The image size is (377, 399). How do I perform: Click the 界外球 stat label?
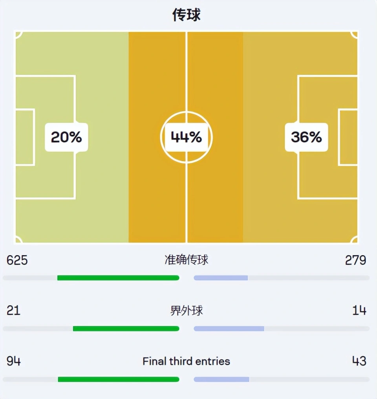pos(186,310)
